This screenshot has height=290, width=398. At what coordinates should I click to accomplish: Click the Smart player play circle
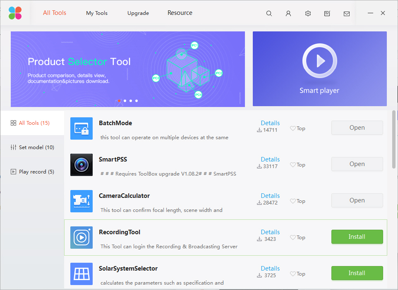click(319, 61)
